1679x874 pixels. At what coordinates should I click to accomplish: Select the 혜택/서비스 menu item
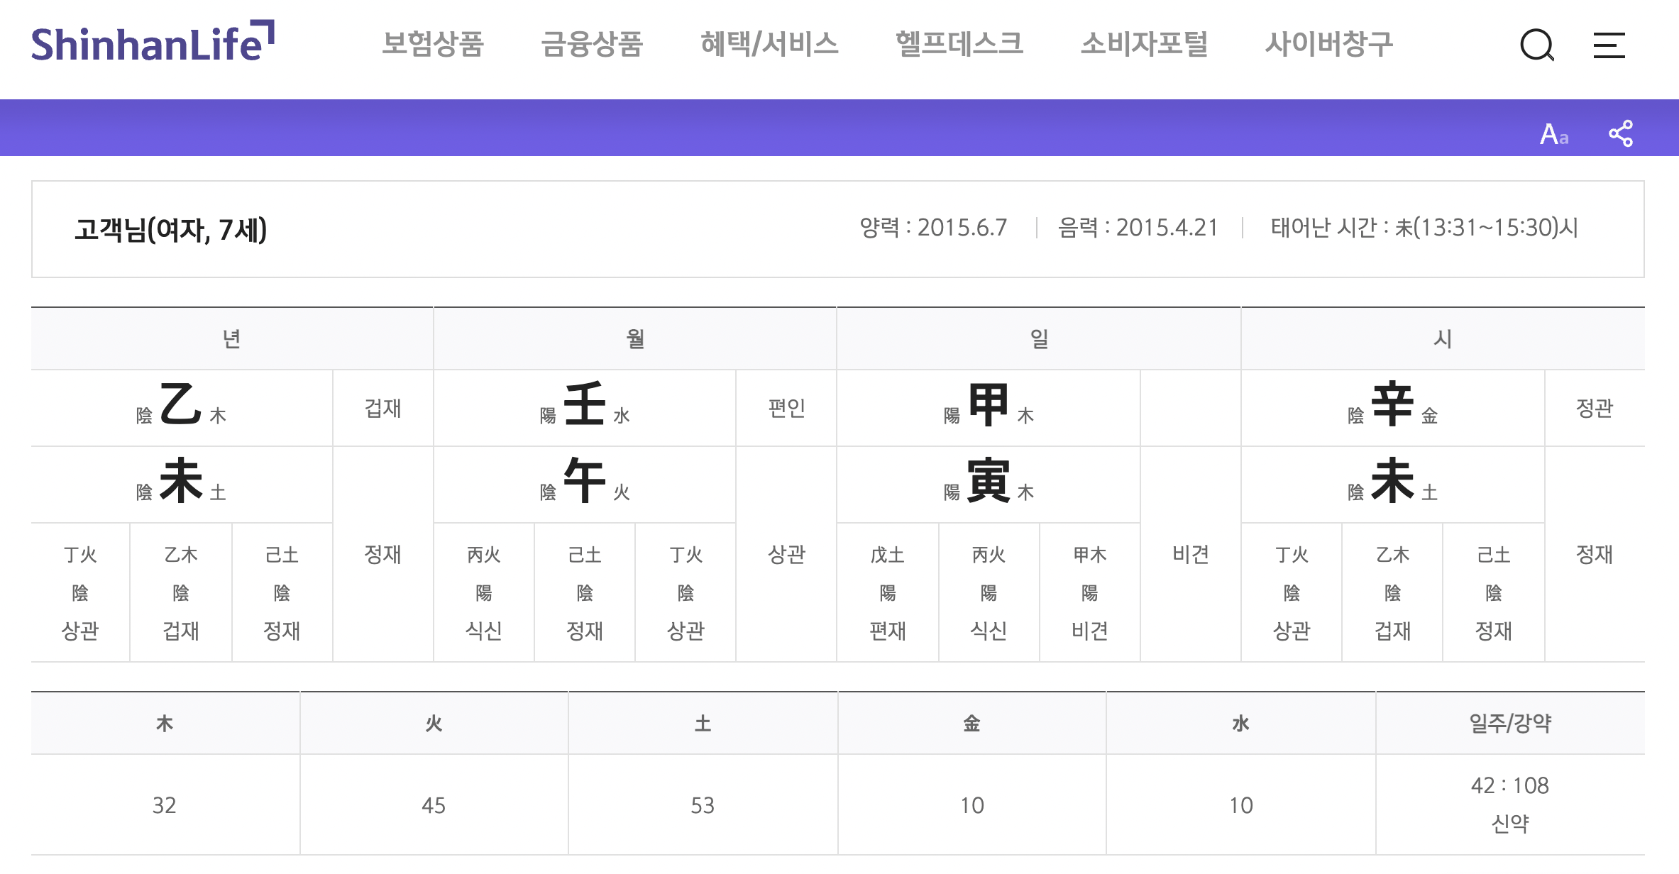tap(769, 44)
